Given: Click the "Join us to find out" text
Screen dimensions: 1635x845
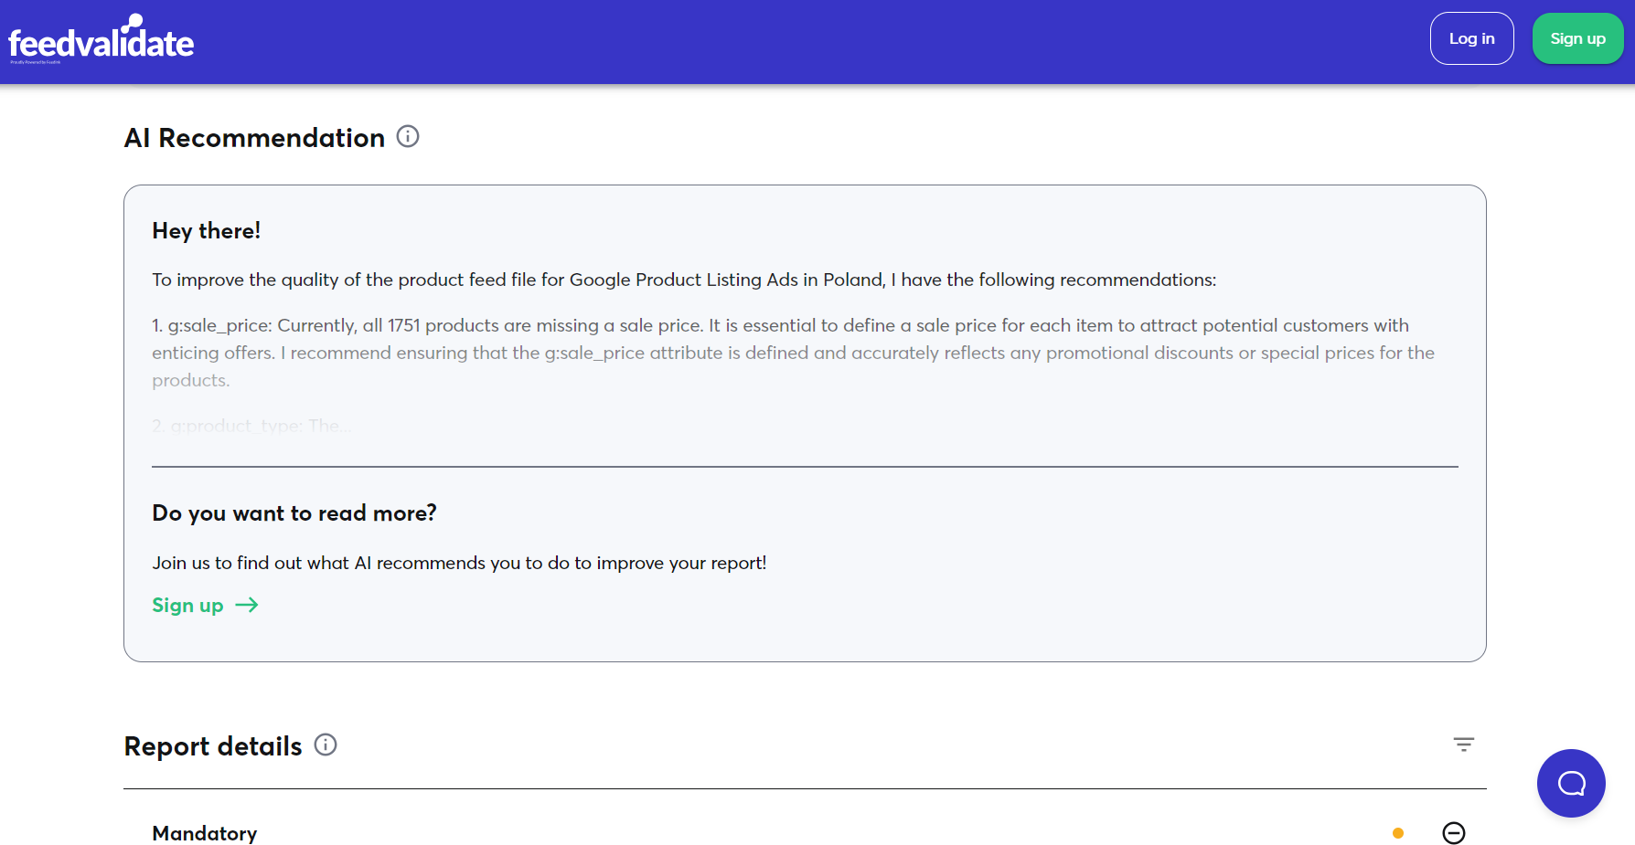Looking at the screenshot, I should click(x=459, y=563).
